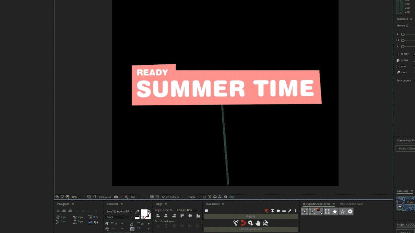Open the Full resolution dropdown

tap(139, 197)
